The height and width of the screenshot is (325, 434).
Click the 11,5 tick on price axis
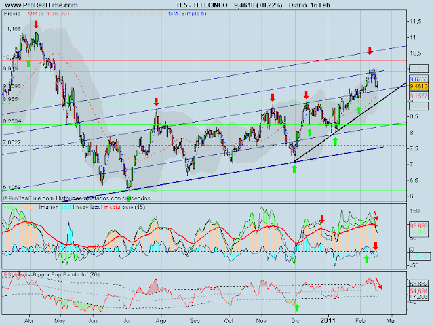point(416,21)
